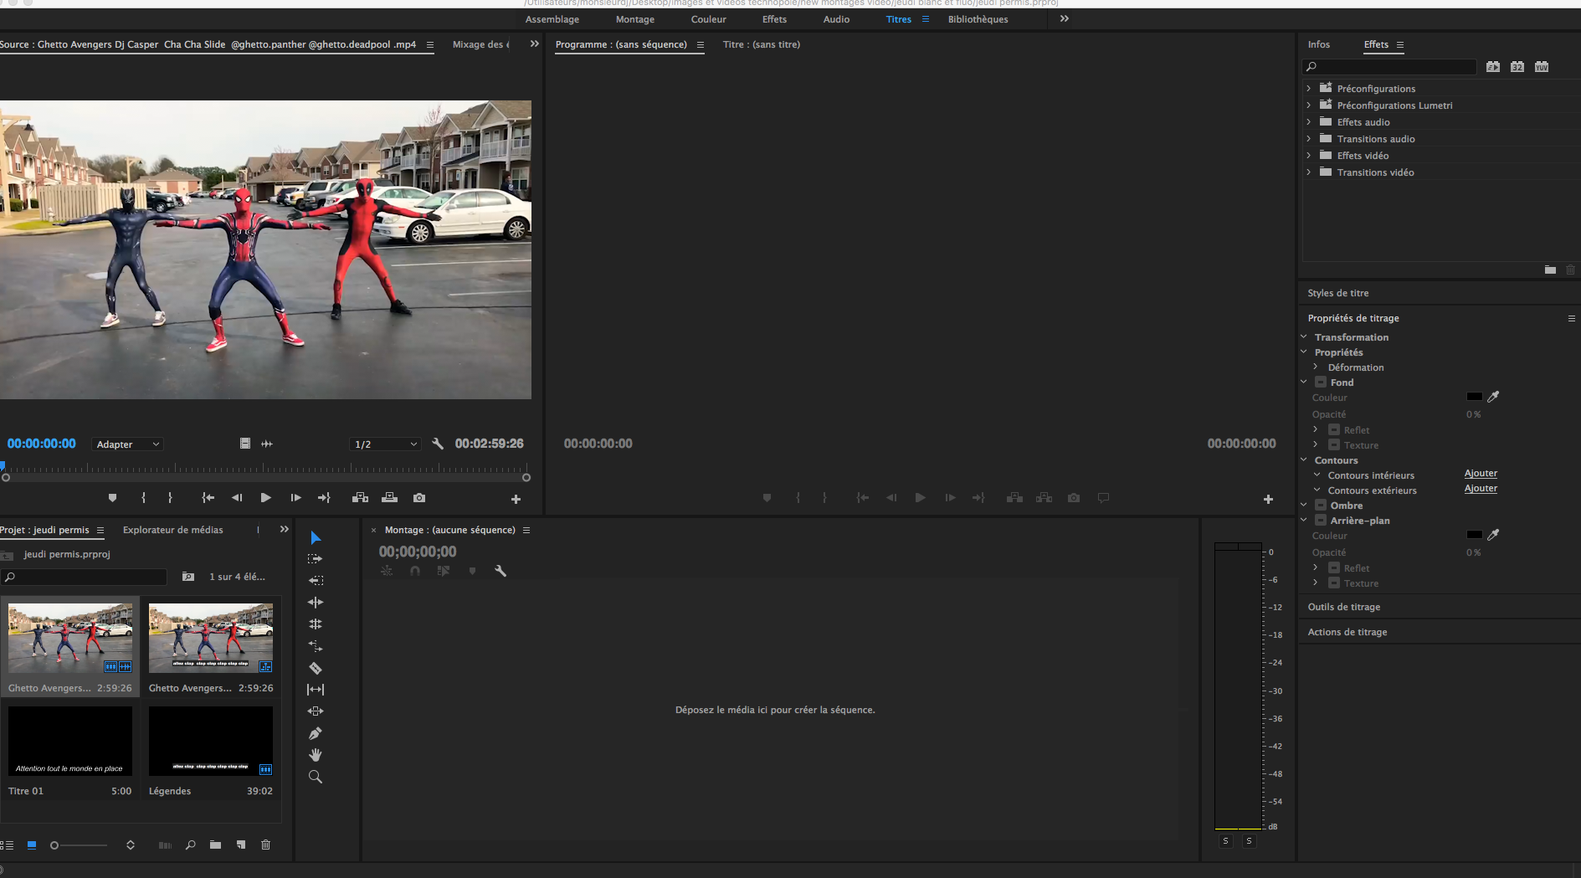Enable the Arrière-plan checkbox
This screenshot has width=1581, height=878.
point(1321,520)
